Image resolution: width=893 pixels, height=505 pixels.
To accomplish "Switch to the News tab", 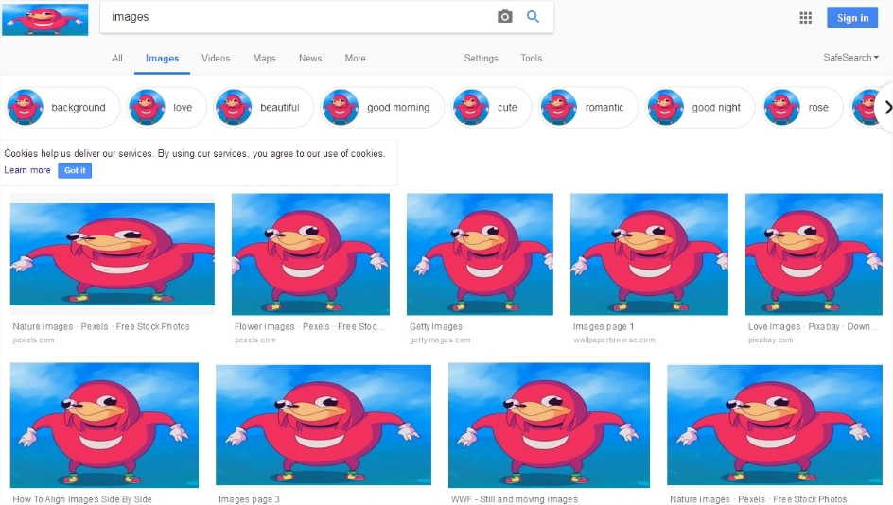I will coord(310,58).
